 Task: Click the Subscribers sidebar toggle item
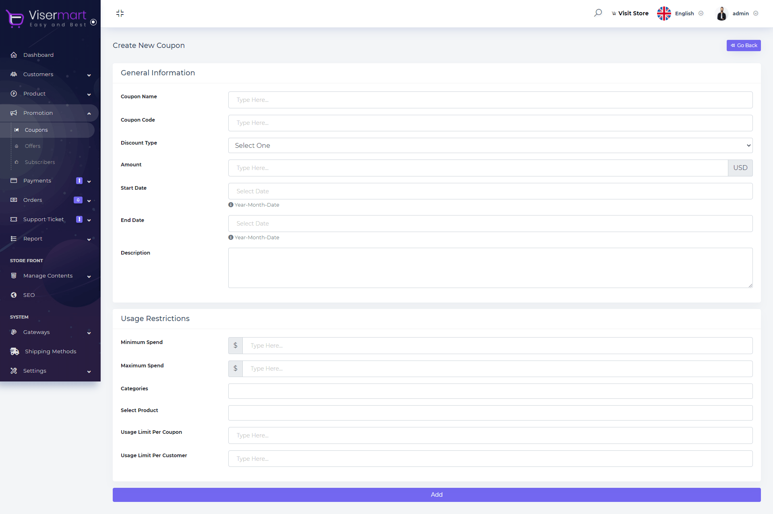point(39,162)
